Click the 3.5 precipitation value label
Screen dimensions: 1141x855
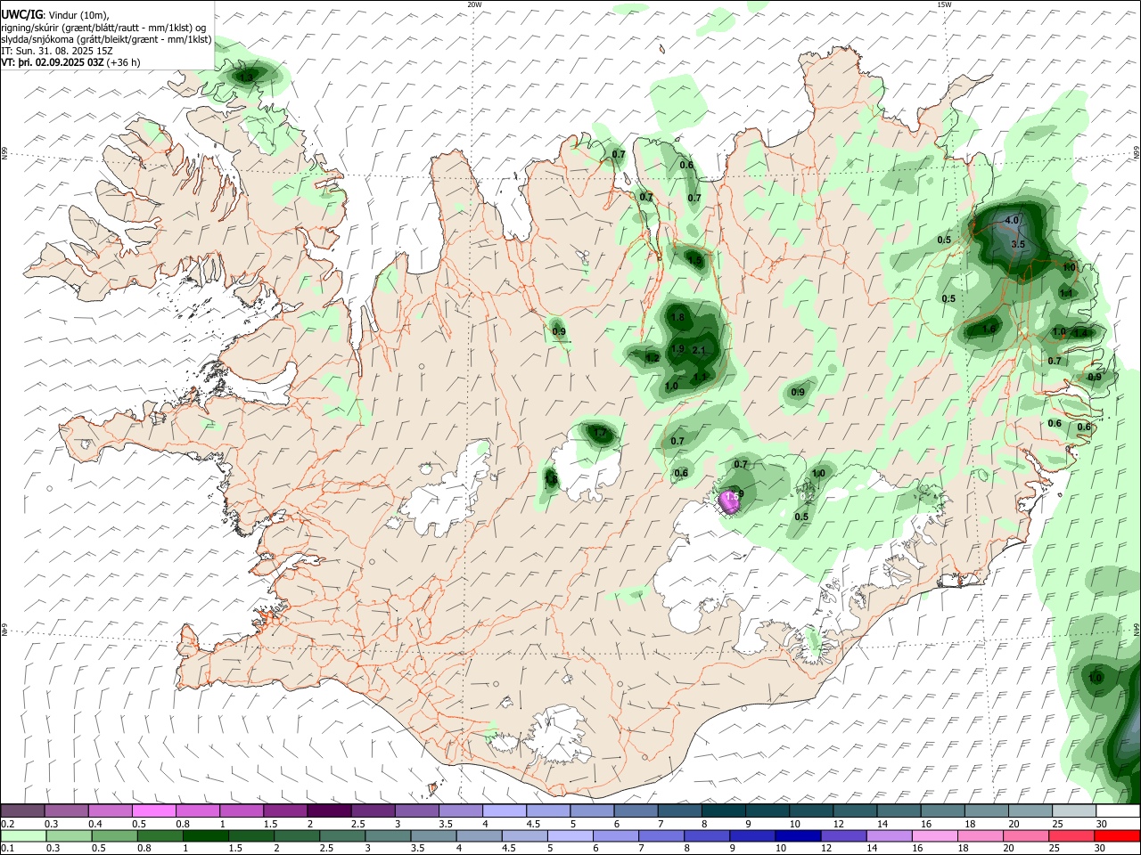pos(1018,244)
